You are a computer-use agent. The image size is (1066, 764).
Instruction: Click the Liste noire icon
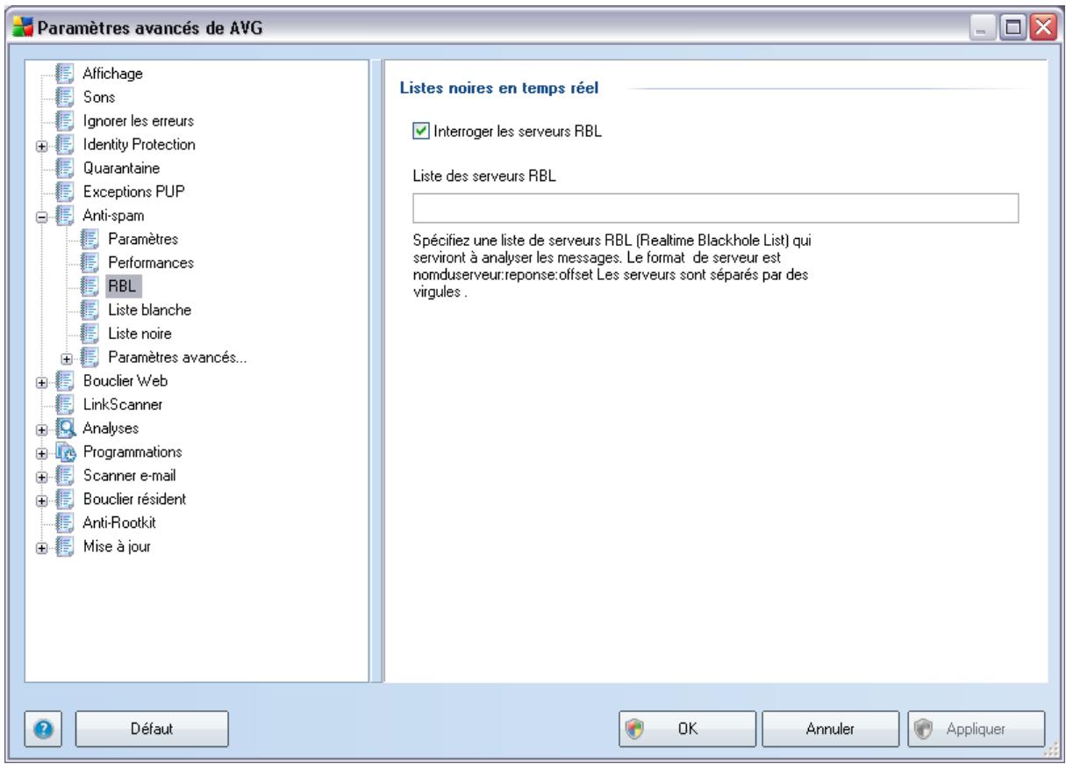pos(89,333)
